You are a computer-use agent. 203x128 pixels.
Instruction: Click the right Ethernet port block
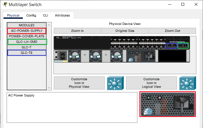[x=152, y=43]
